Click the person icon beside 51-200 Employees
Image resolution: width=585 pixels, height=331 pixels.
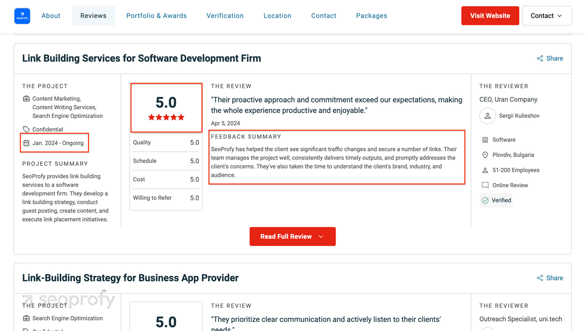tap(485, 170)
